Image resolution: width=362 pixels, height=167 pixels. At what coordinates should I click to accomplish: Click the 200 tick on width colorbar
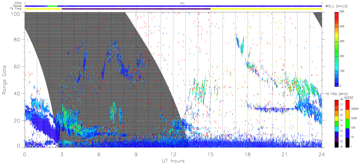point(342,56)
